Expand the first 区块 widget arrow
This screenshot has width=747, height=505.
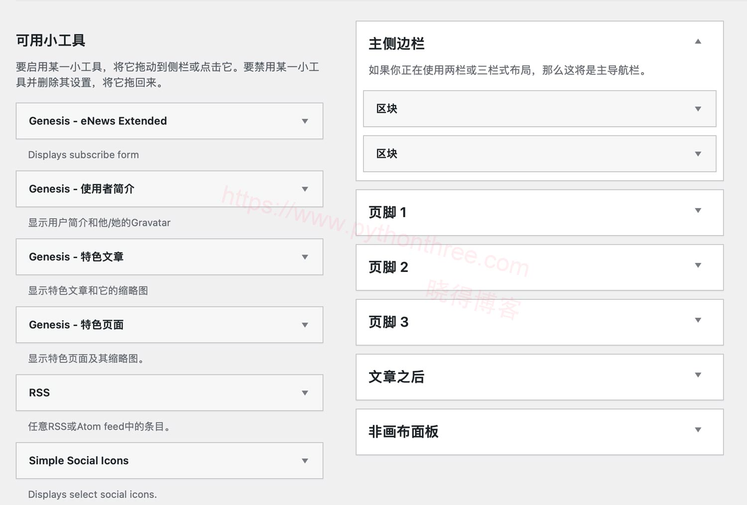click(x=698, y=109)
